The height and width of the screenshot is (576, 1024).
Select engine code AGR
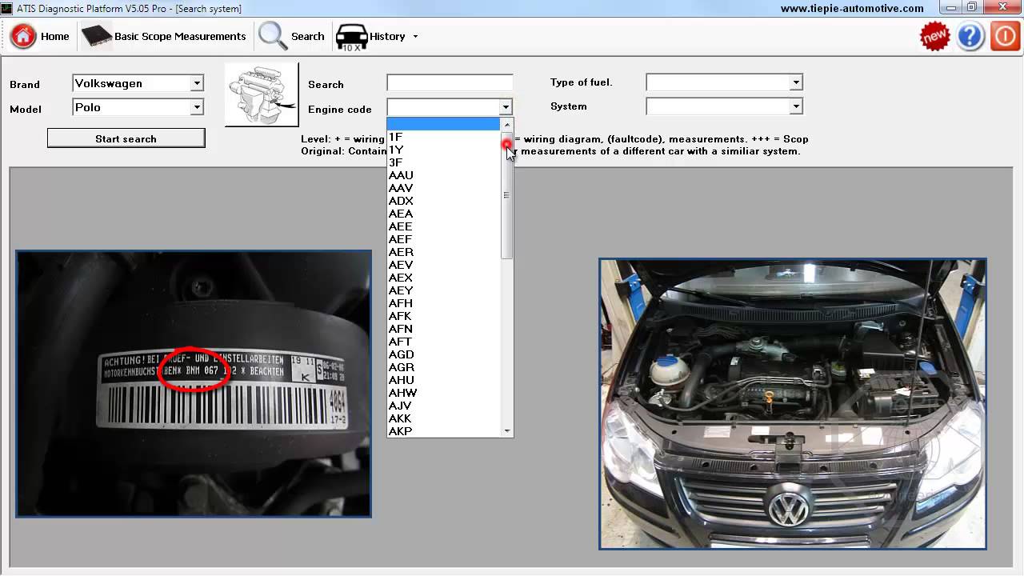click(444, 367)
